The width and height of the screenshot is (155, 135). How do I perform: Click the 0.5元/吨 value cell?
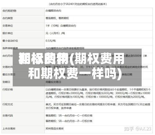click(51, 41)
